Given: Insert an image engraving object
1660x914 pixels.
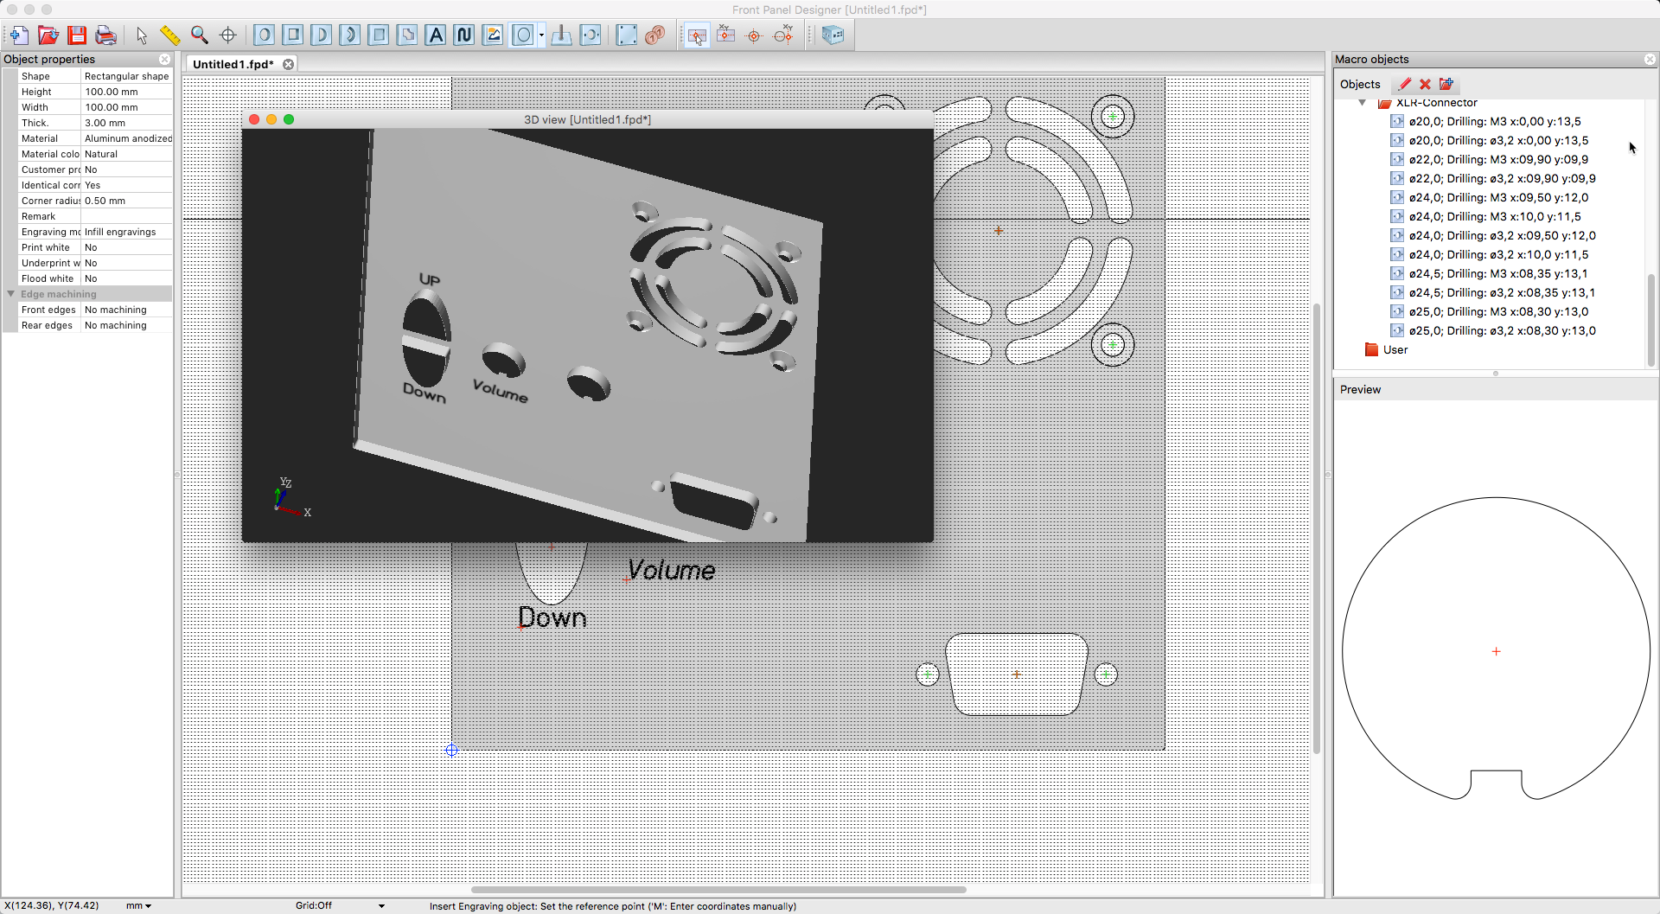Looking at the screenshot, I should [493, 35].
